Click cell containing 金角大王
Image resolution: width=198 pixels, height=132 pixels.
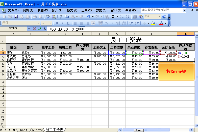pos(14,78)
